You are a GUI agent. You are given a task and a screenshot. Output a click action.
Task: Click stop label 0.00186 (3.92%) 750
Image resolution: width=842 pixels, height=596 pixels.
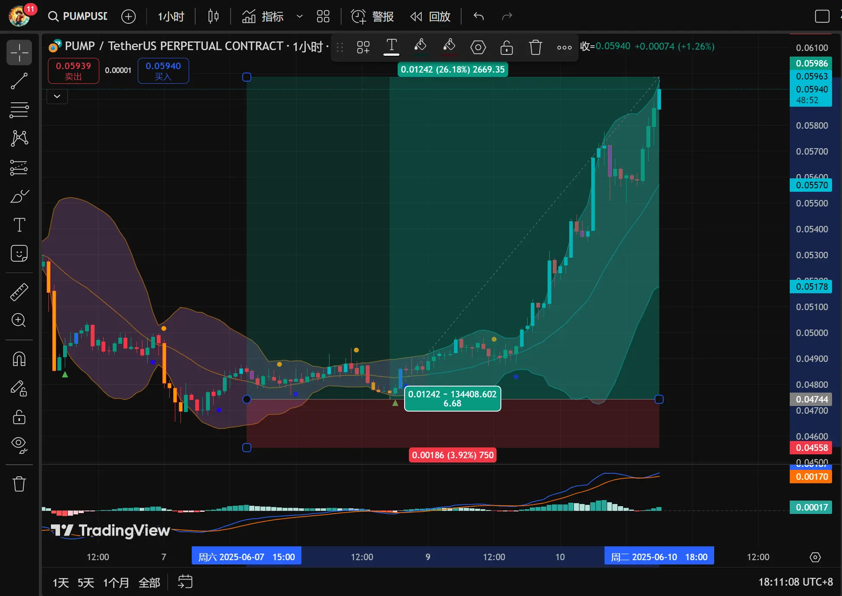453,455
